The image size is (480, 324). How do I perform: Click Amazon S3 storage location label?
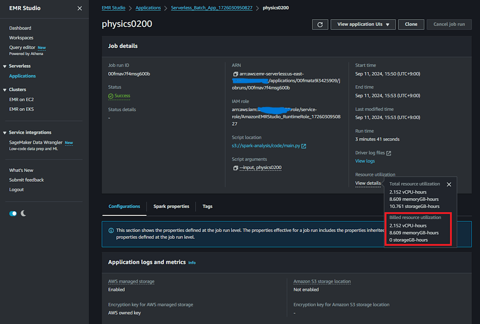(322, 282)
